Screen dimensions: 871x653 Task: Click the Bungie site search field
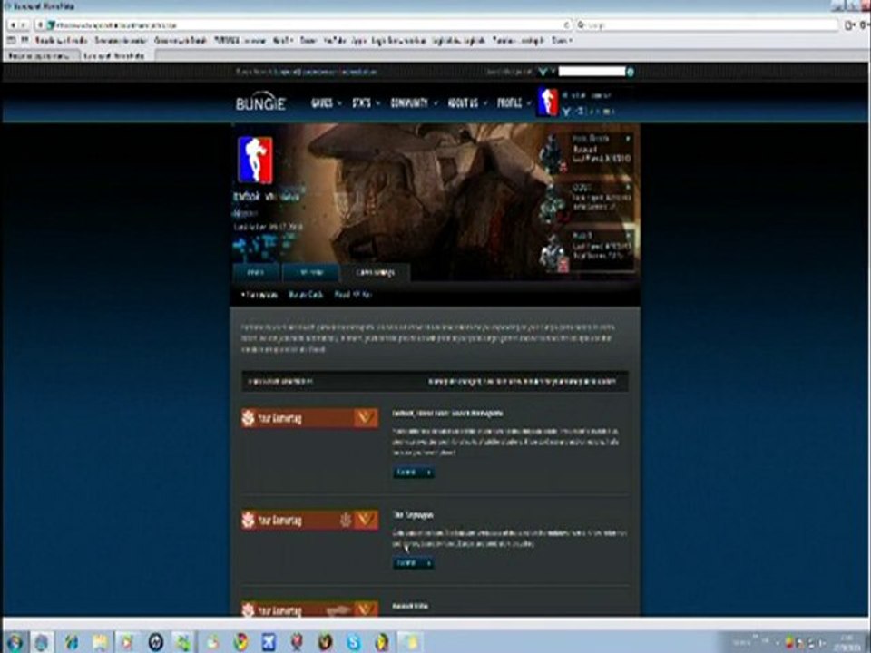click(x=592, y=72)
